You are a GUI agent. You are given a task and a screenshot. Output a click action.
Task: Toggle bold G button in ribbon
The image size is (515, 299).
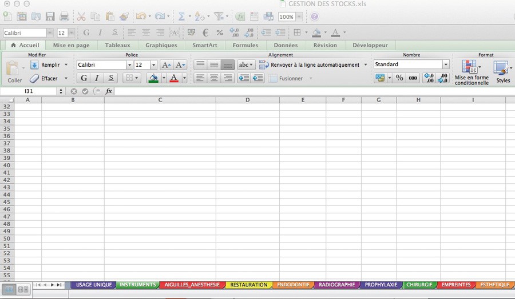[84, 78]
